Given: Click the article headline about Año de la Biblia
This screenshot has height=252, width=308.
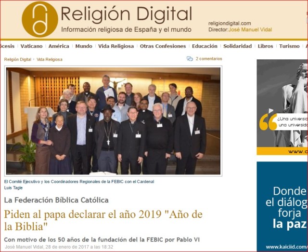Looking at the screenshot, I should [103, 220].
